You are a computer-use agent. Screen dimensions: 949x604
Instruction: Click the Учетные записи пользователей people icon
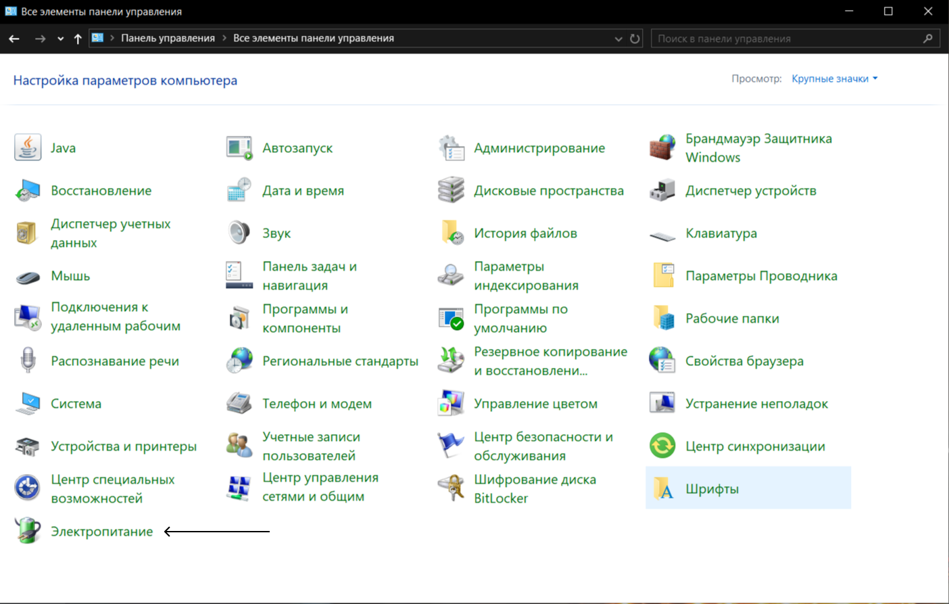[239, 446]
